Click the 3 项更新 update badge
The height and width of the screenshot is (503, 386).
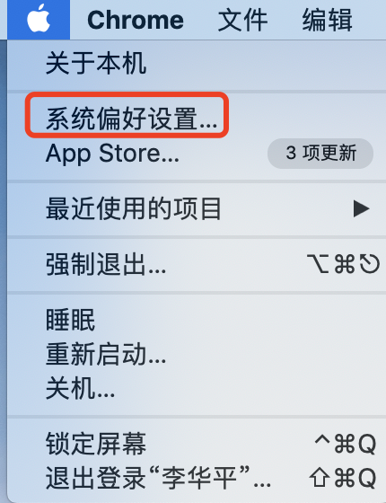tap(320, 154)
